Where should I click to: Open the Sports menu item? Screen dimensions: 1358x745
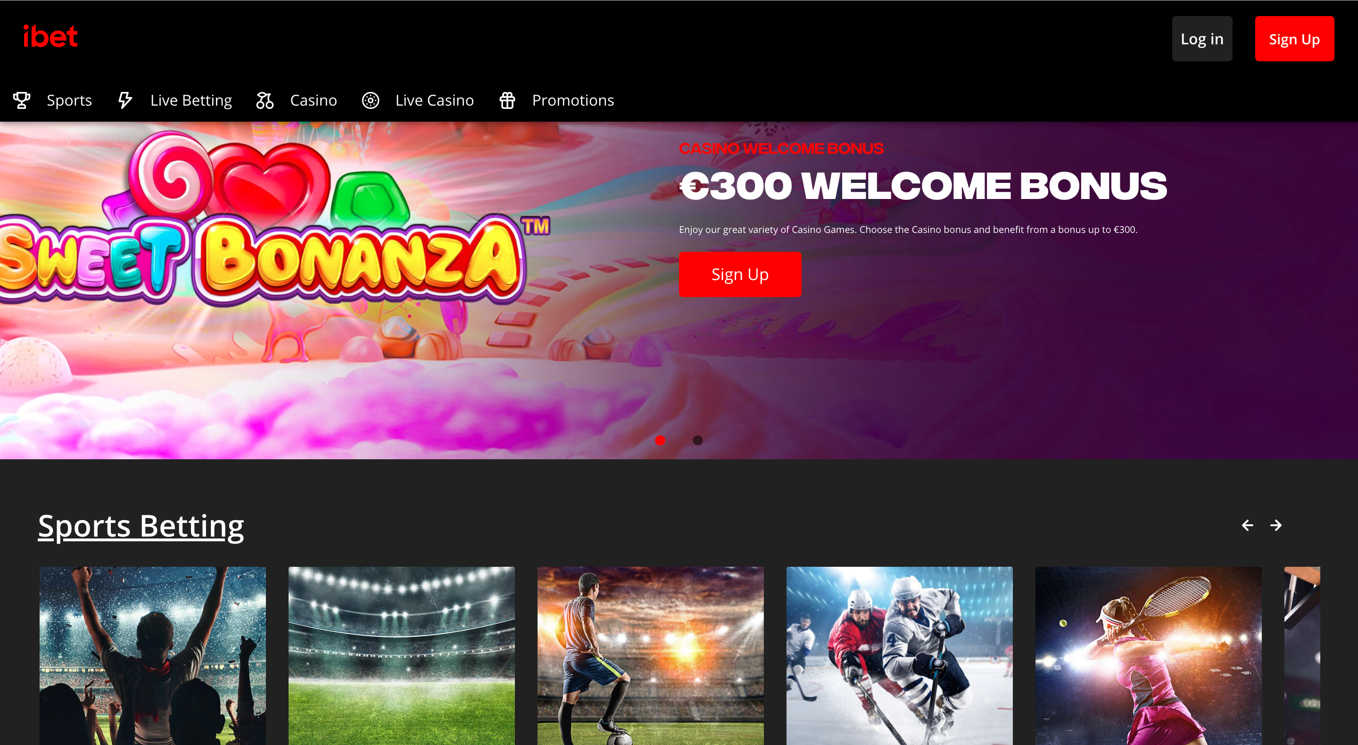[69, 100]
